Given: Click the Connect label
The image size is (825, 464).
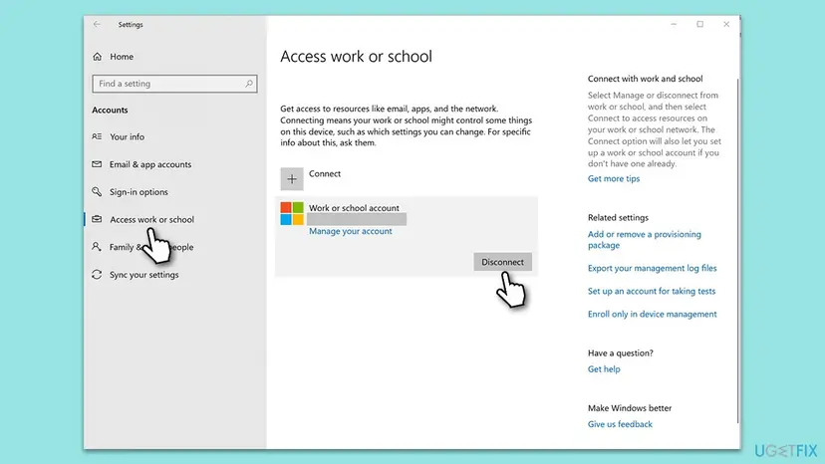Looking at the screenshot, I should pos(325,173).
